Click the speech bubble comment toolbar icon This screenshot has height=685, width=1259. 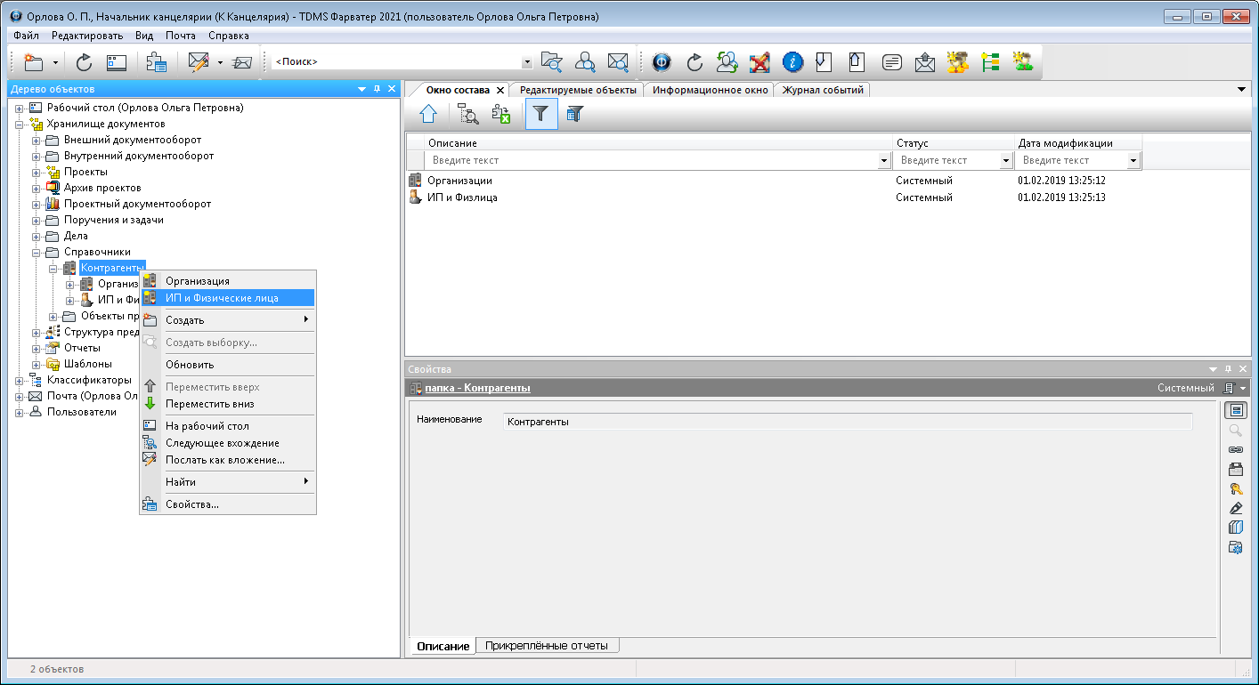click(891, 62)
